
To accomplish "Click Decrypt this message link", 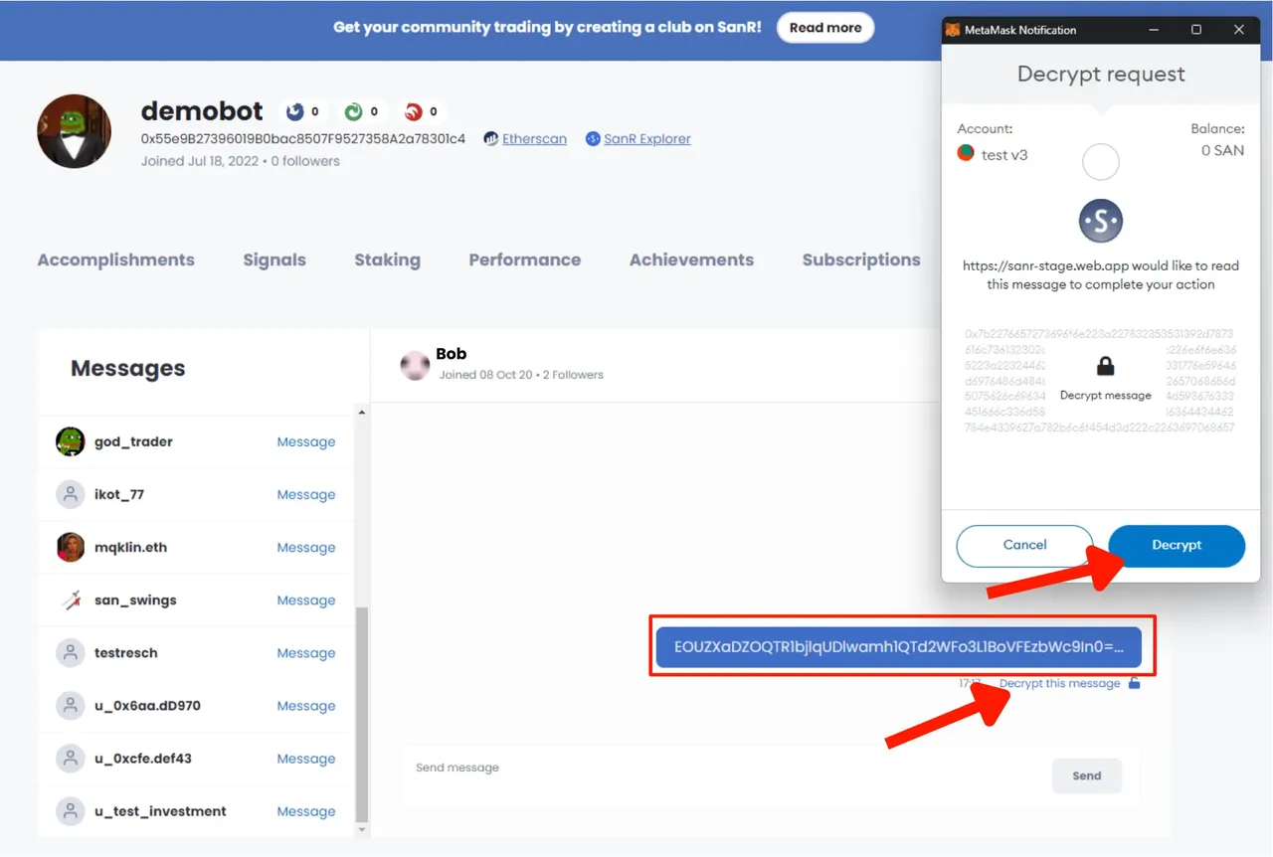I will (1059, 683).
